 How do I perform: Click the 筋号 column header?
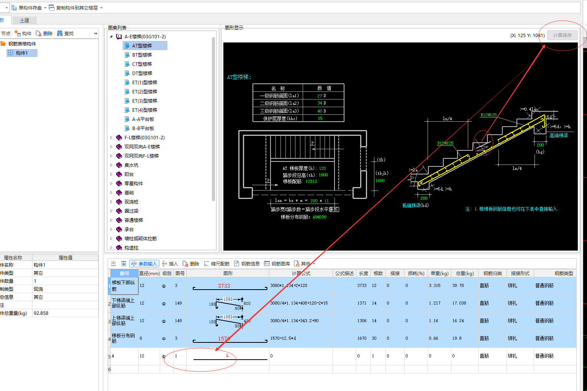coord(125,273)
